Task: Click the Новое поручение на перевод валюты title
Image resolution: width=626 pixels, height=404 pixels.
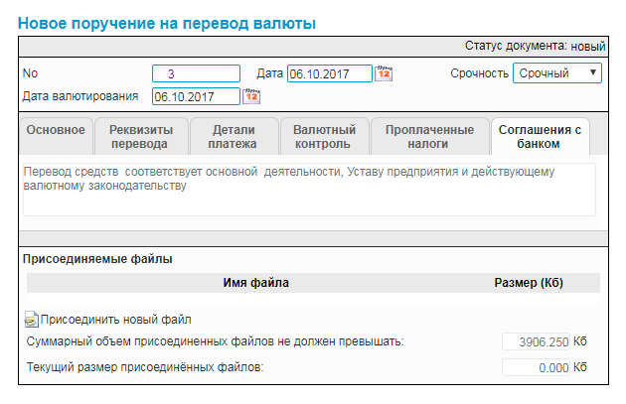Action: (x=167, y=23)
